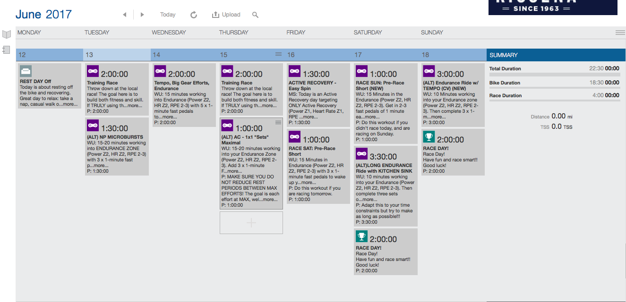Open the notebook icon in left sidebar
Image resolution: width=626 pixels, height=302 pixels.
(6, 49)
